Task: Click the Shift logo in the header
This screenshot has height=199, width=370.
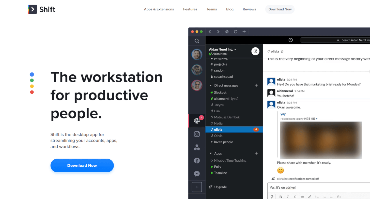Action: pyautogui.click(x=42, y=9)
